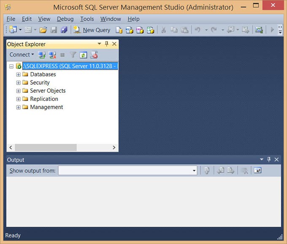Open the Redo history dropdown arrow
Image resolution: width=287 pixels, height=244 pixels.
click(222, 30)
